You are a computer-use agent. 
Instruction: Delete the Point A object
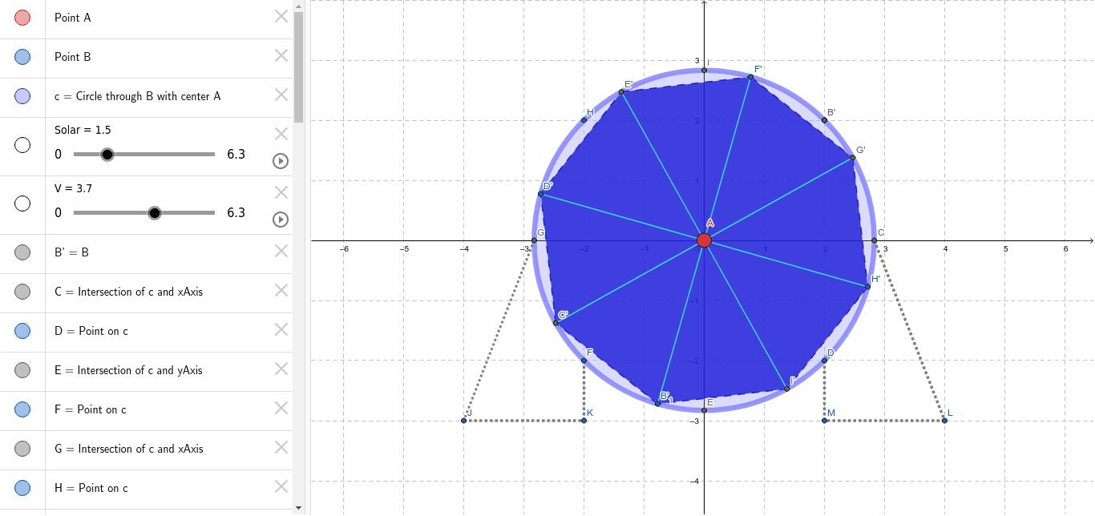coord(281,16)
